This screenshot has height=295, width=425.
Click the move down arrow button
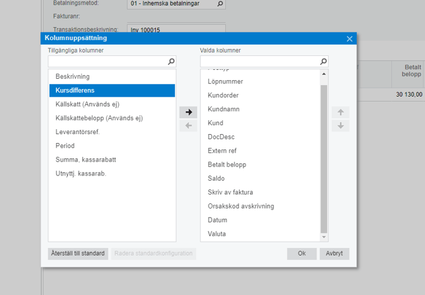pos(341,126)
